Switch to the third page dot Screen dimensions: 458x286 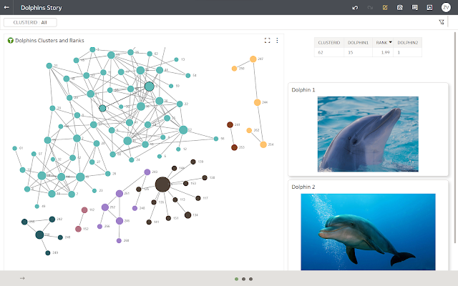250,279
